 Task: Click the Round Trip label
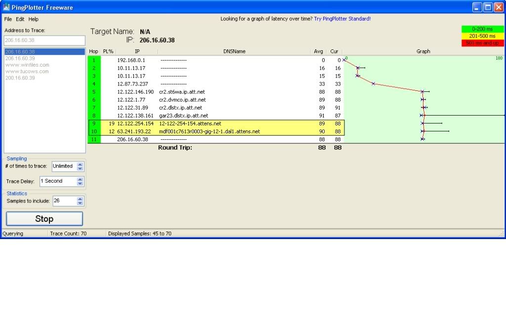point(175,148)
